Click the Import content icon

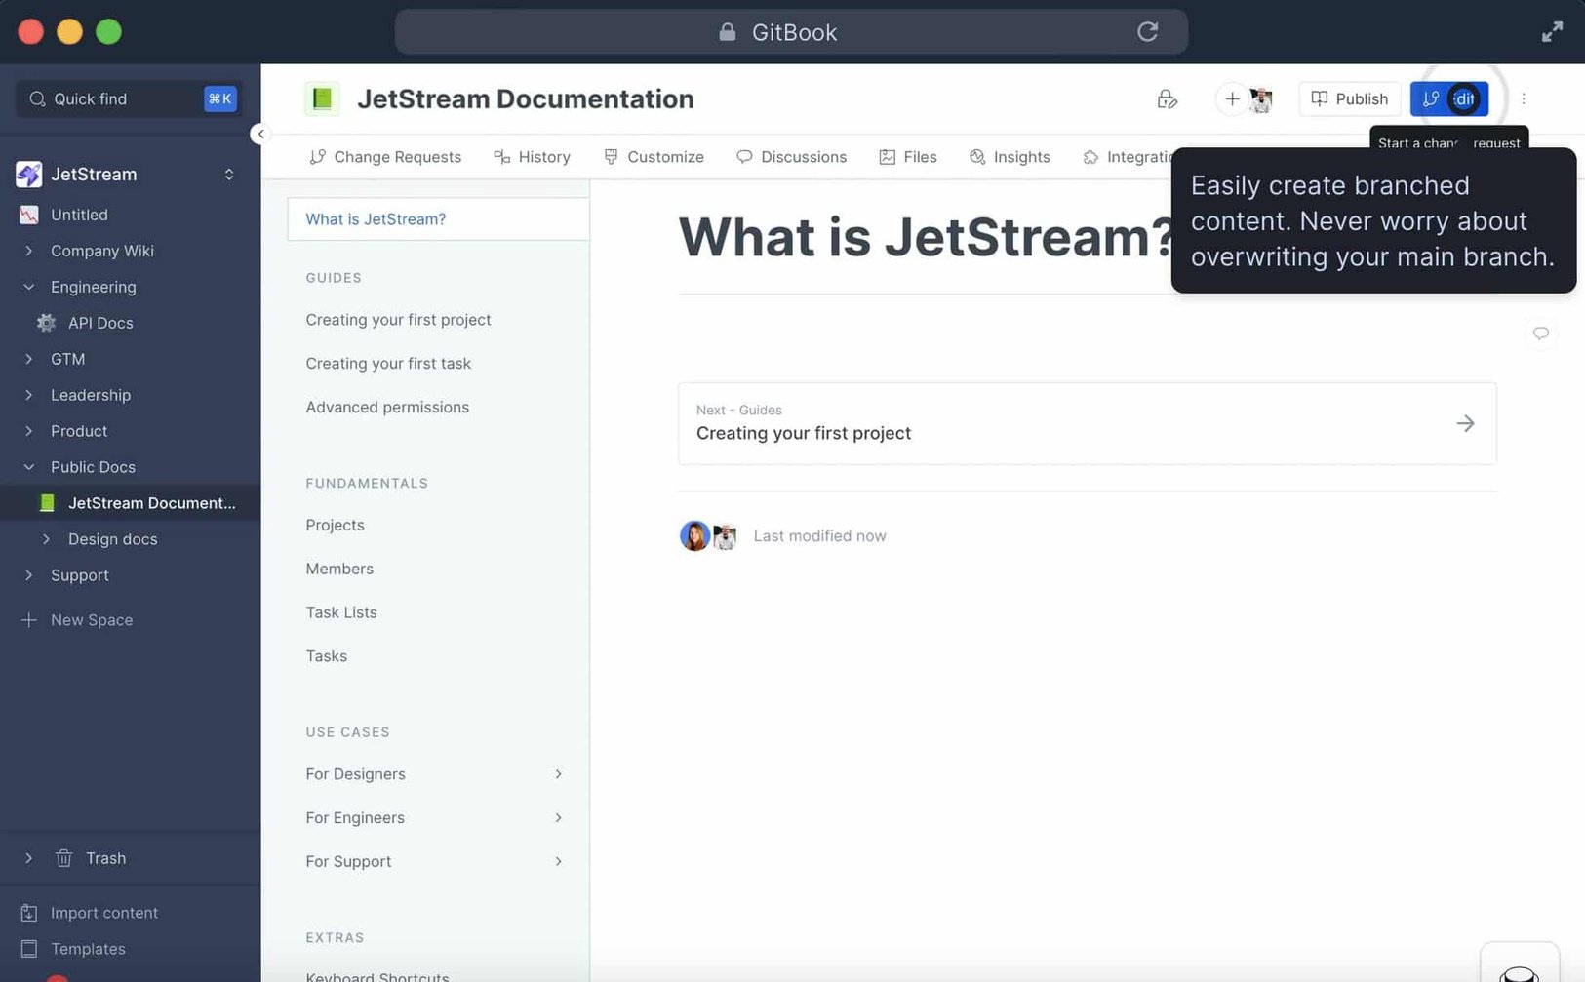[x=29, y=913]
